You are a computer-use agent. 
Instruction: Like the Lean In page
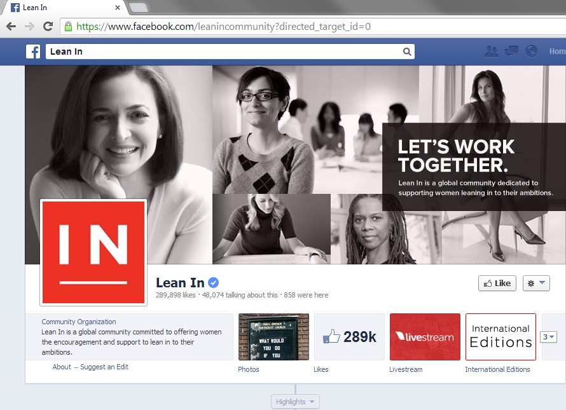[497, 284]
